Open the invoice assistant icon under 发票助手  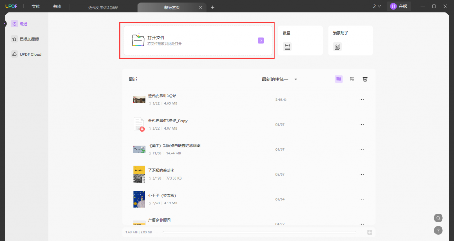337,46
